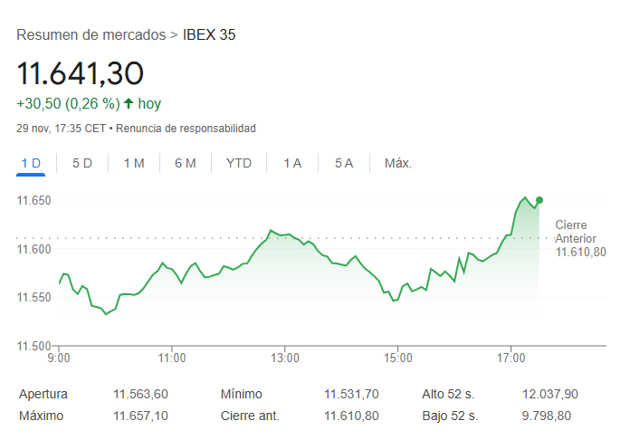The width and height of the screenshot is (630, 440).
Task: Click the 11.641,30 index price
Action: 81,72
